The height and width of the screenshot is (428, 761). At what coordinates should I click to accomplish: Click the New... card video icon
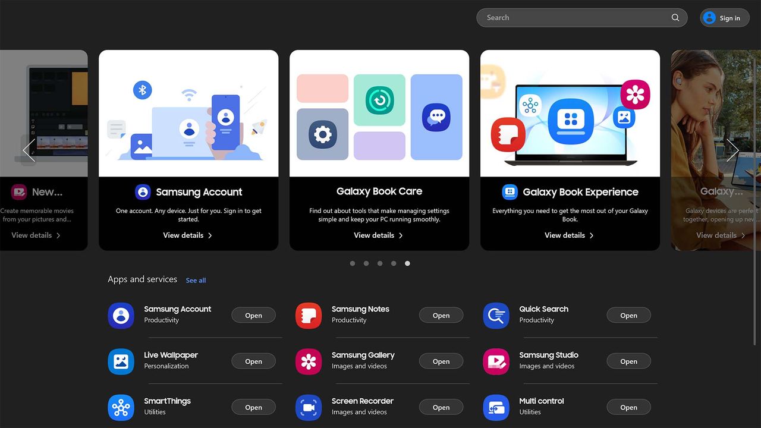pos(19,192)
